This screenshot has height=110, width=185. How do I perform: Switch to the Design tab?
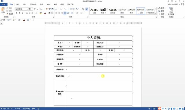coord(25,5)
